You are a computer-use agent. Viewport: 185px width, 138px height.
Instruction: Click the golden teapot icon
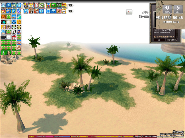pyautogui.click(x=19, y=22)
